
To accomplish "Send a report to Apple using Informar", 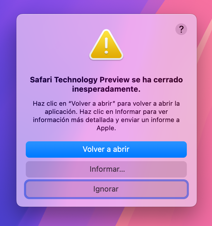I will point(106,169).
